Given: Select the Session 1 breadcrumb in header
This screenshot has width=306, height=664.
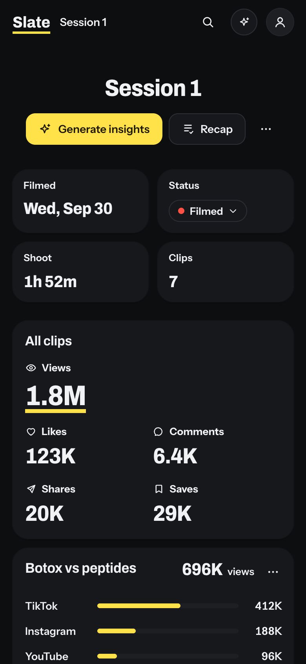Looking at the screenshot, I should click(83, 22).
